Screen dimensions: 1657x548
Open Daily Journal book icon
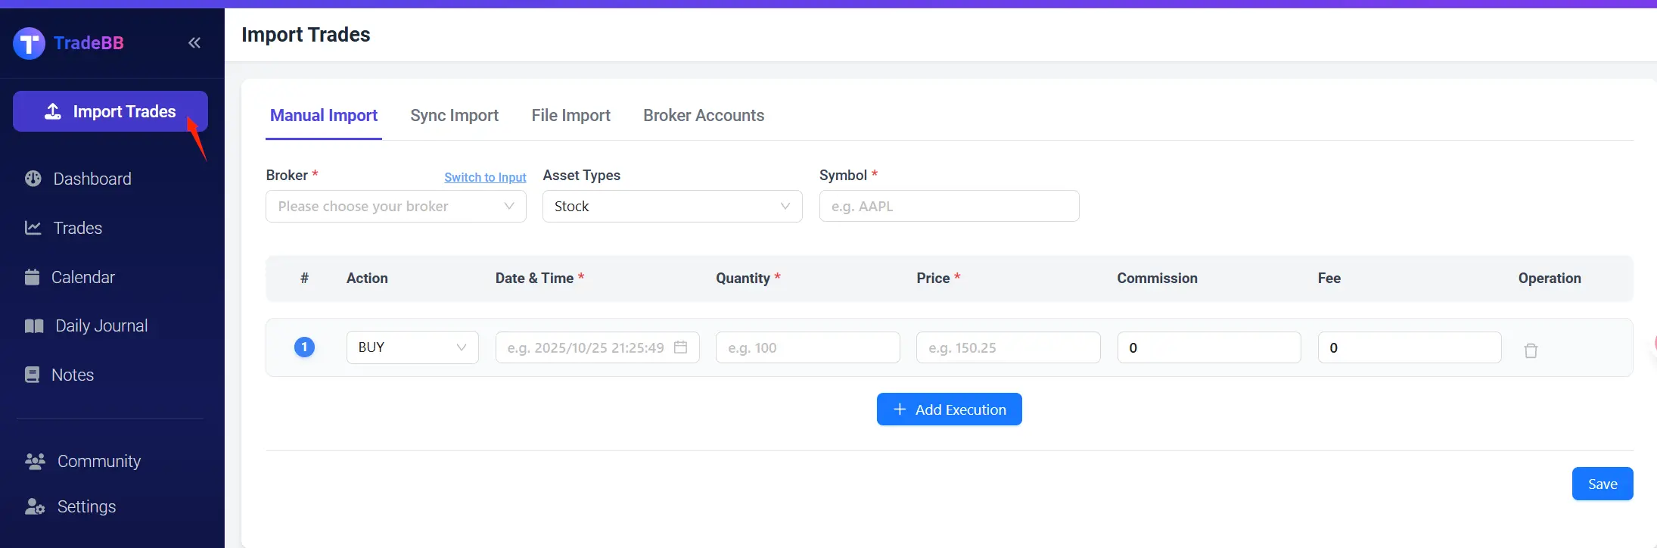(x=34, y=326)
